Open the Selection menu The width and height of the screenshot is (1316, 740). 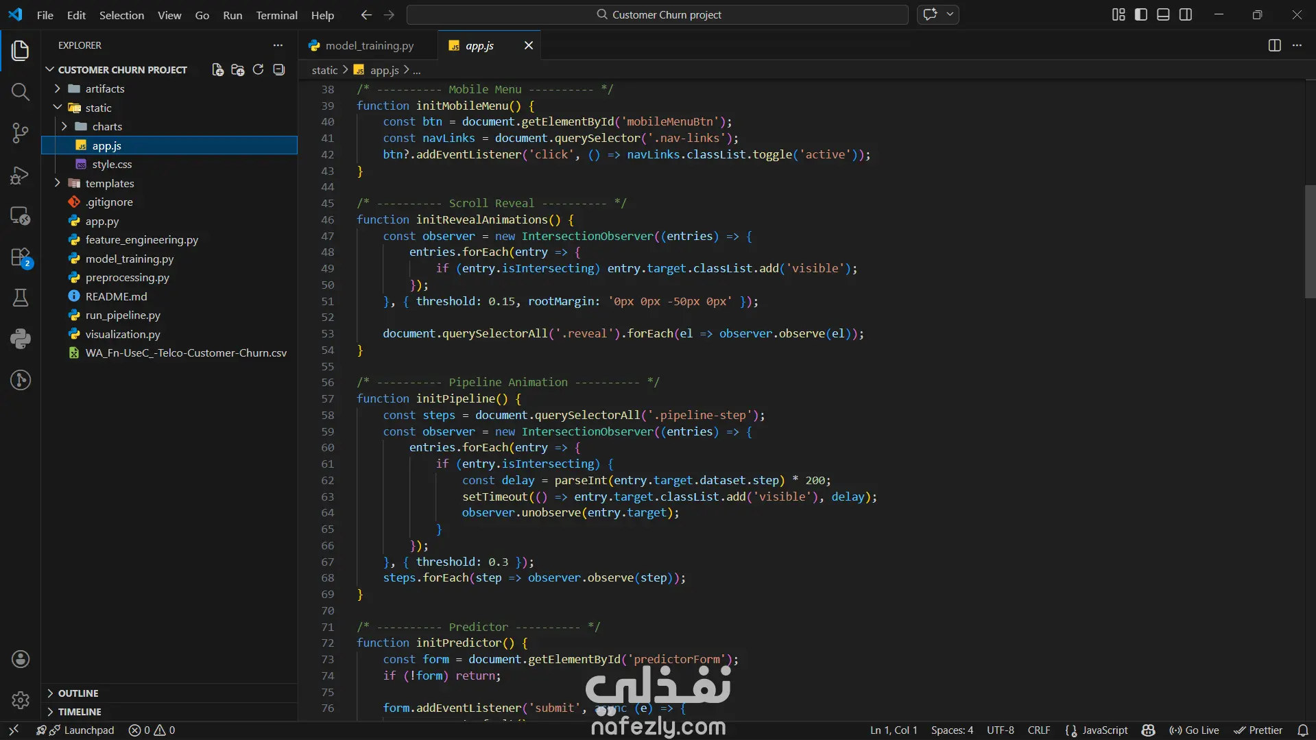121,15
